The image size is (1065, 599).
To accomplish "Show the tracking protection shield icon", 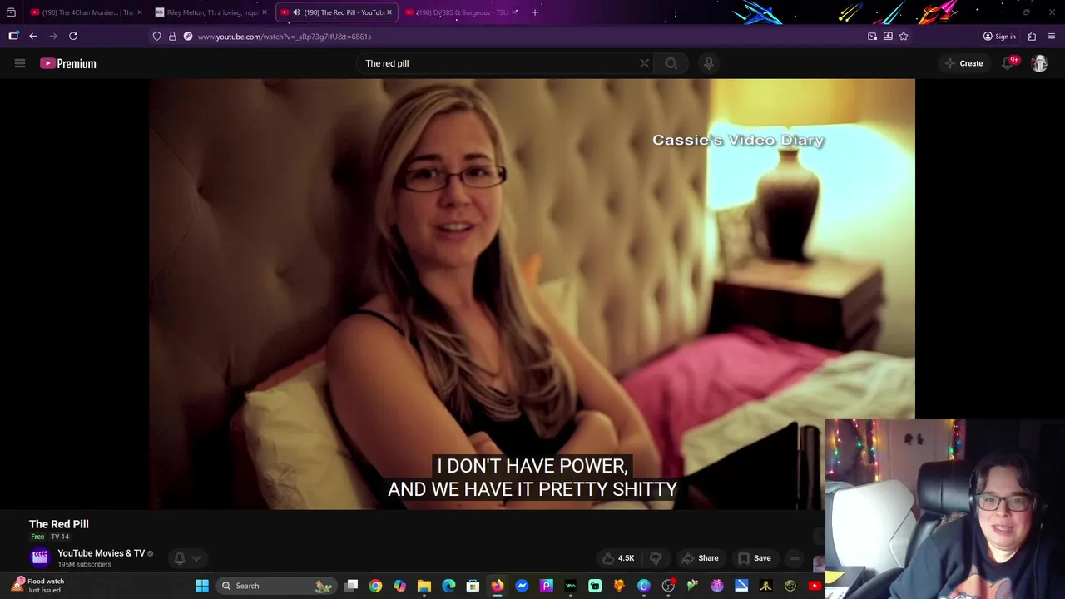I will 156,37.
